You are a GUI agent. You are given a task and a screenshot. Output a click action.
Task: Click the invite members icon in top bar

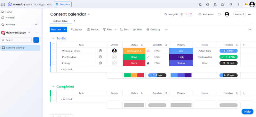pos(215,4)
